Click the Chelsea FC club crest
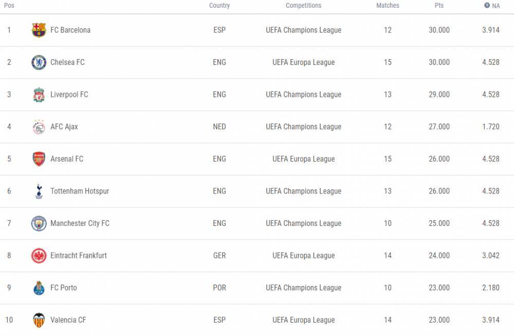Image resolution: width=514 pixels, height=336 pixels. [39, 62]
